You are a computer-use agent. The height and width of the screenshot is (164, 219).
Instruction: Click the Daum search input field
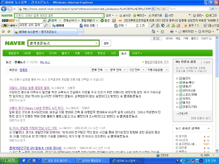click(x=188, y=9)
